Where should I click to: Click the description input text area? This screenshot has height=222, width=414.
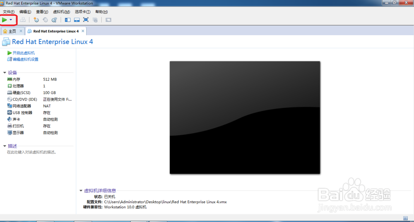(31, 153)
